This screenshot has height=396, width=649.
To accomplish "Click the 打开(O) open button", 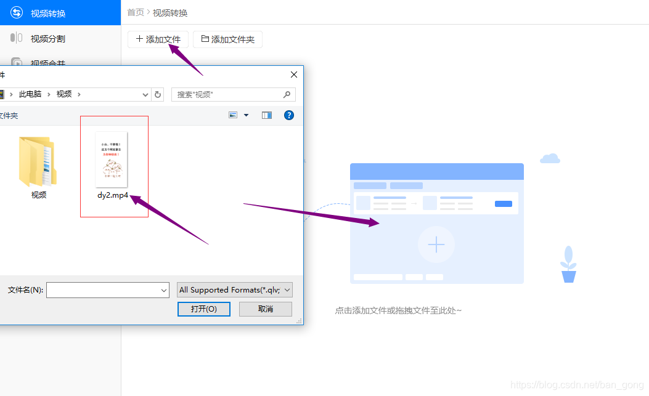I will click(x=203, y=309).
